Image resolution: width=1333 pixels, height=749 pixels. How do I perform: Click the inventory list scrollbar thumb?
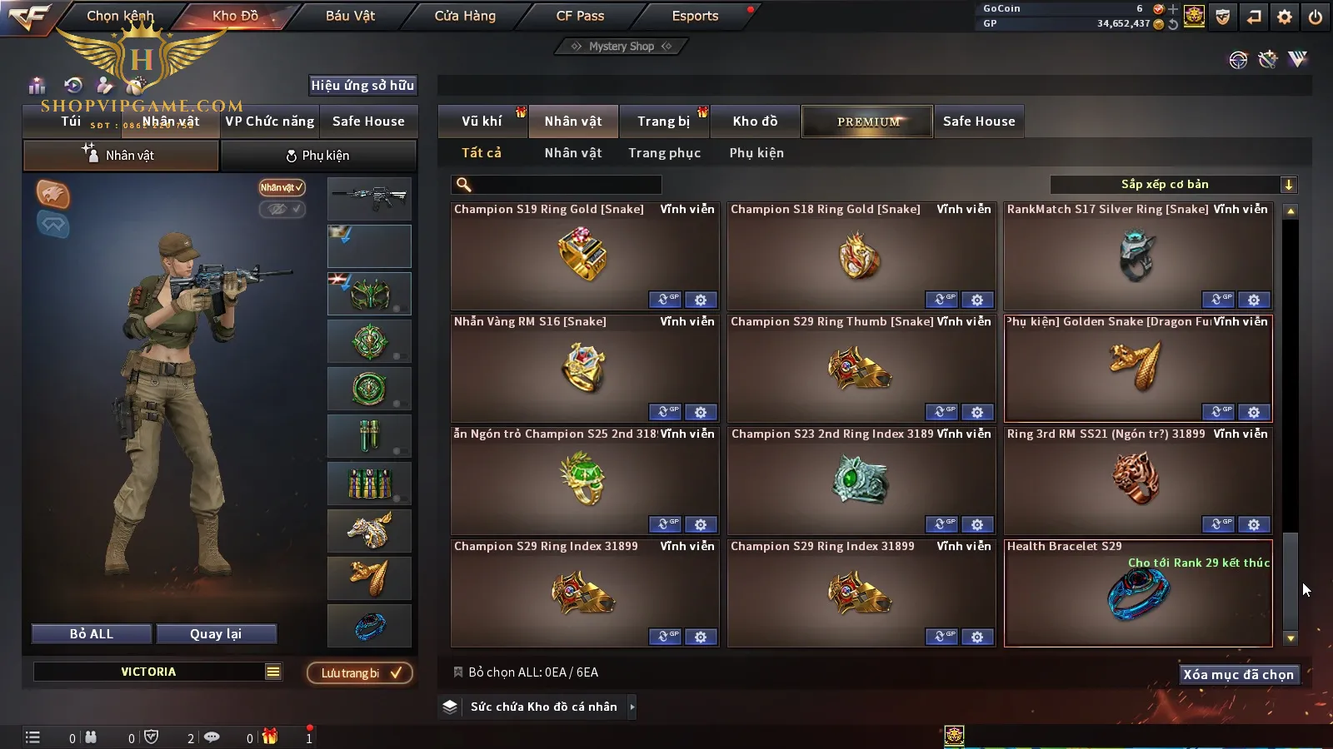[1291, 580]
